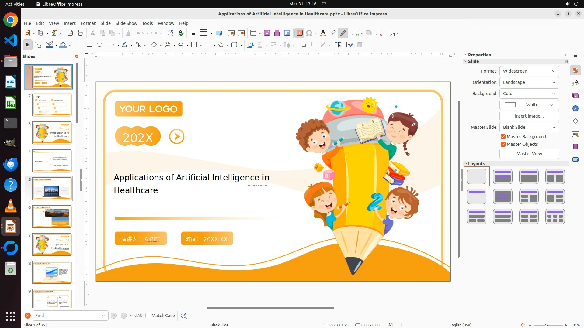
Task: Click the Insert Text Box icon
Action: [299, 33]
